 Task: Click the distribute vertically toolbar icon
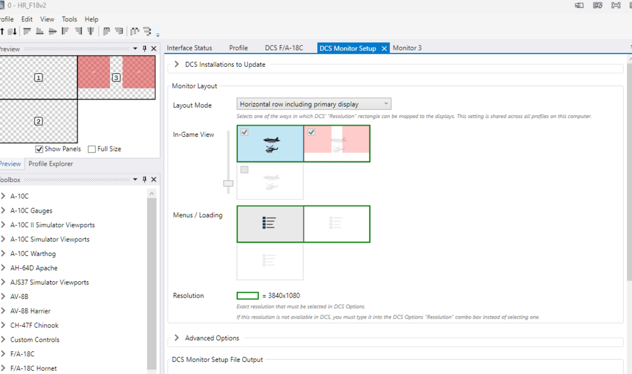(x=147, y=32)
